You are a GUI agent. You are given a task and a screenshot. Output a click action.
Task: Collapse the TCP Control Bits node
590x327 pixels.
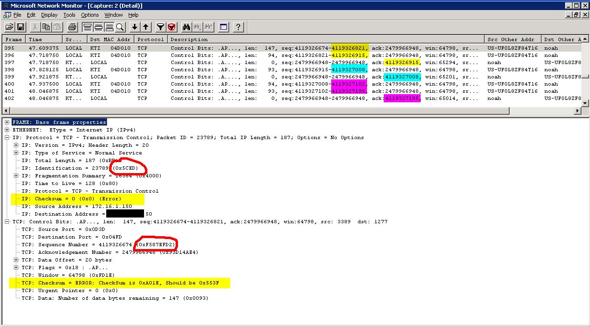click(7, 222)
